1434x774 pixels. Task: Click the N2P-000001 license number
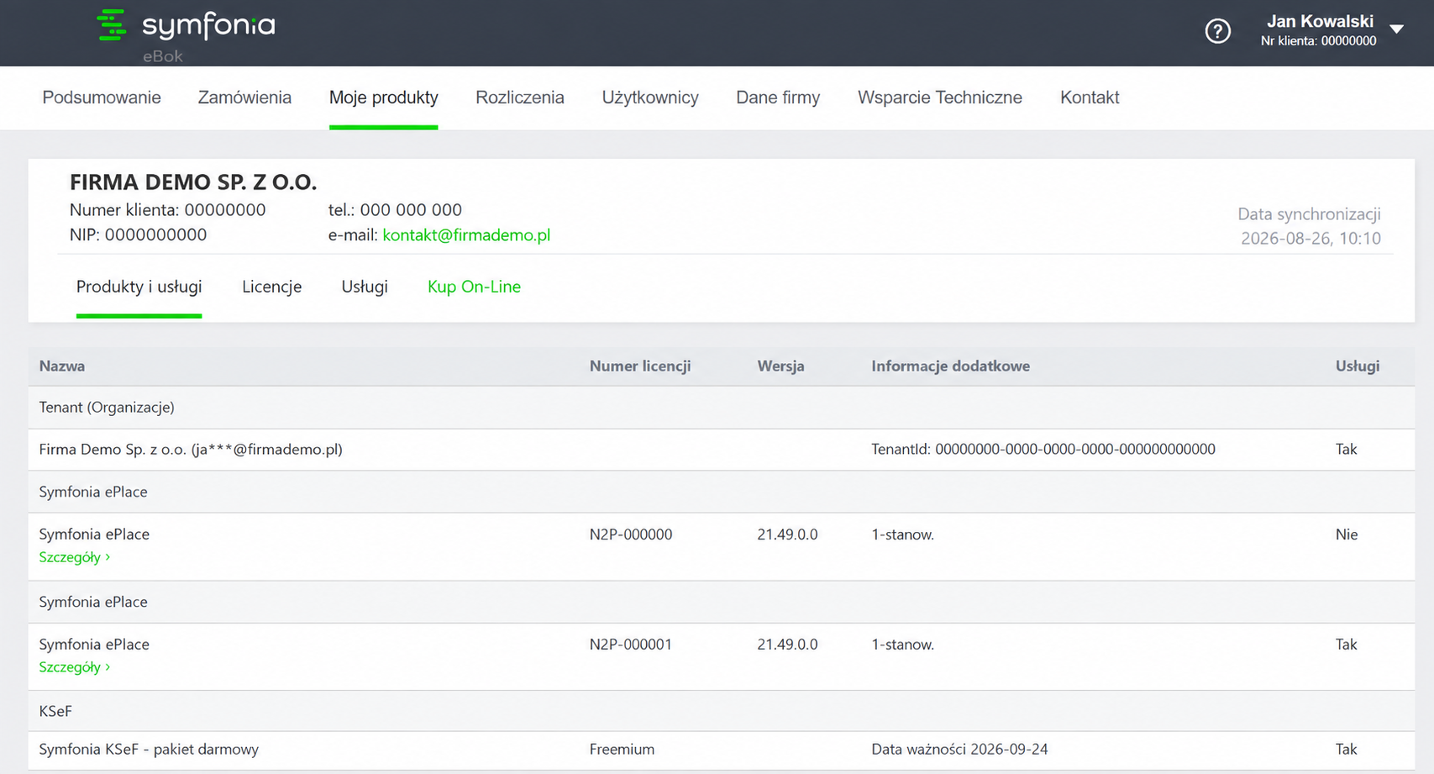(631, 645)
